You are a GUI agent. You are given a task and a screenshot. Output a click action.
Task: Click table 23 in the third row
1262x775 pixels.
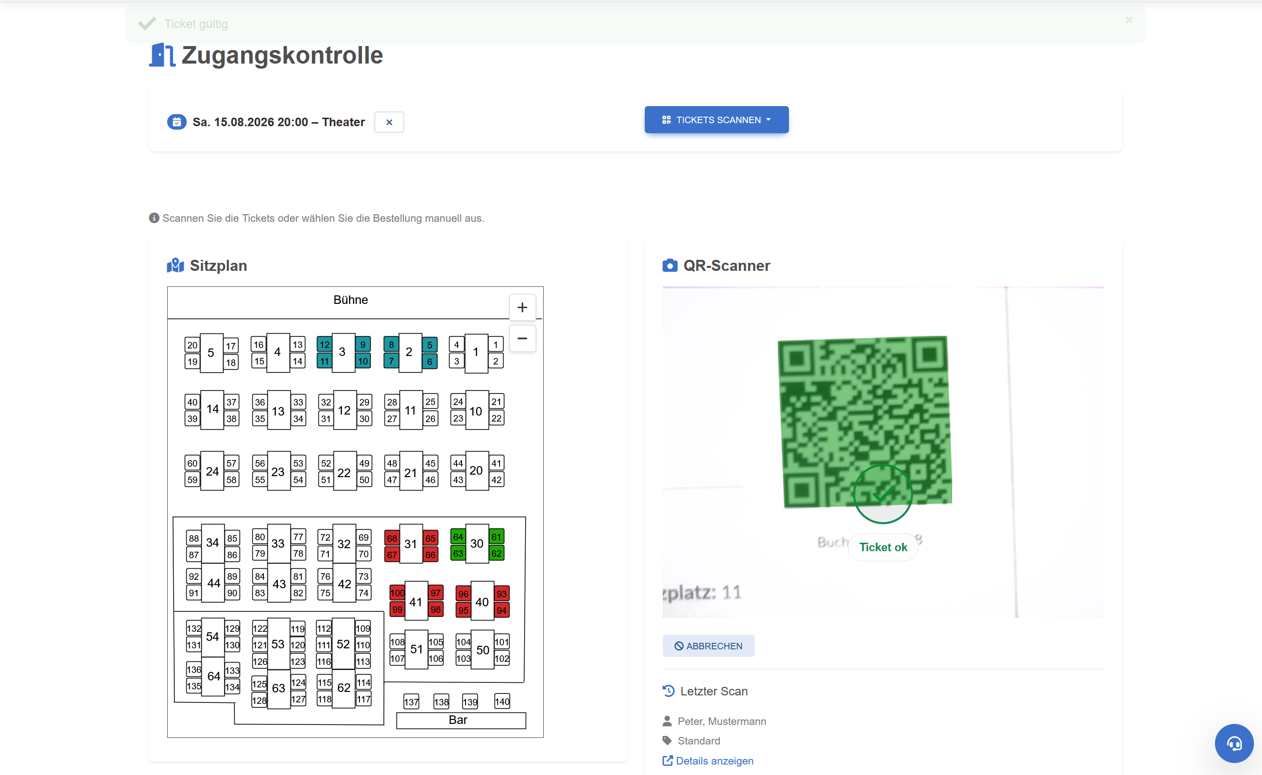[x=278, y=472]
